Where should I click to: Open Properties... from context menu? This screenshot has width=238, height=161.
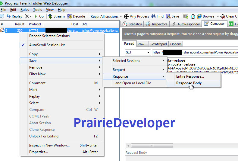(x=61, y=152)
